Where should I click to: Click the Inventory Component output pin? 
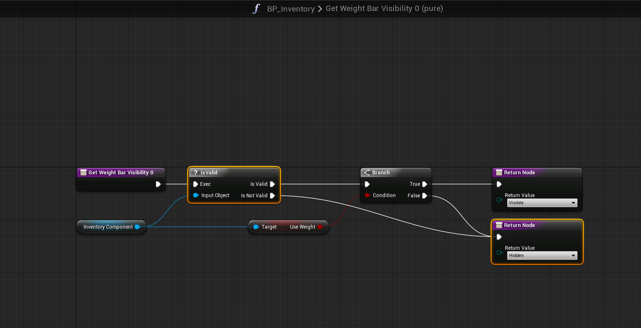tap(137, 227)
